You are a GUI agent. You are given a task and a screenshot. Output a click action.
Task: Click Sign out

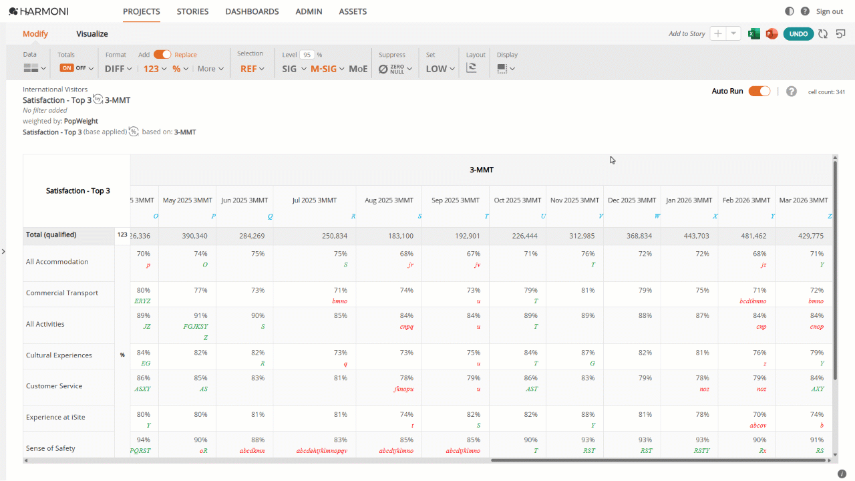(x=830, y=11)
